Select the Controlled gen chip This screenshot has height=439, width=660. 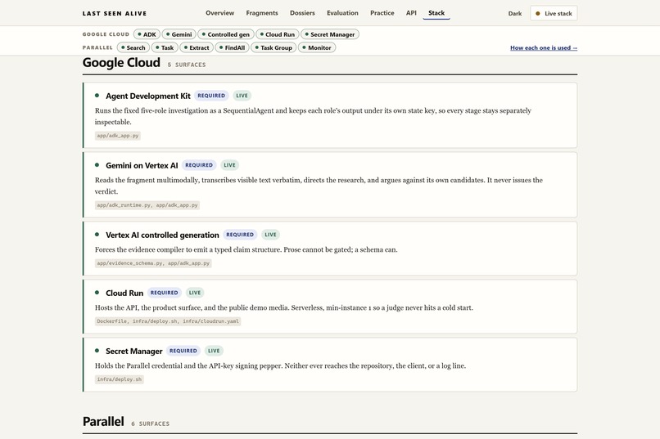[x=226, y=34]
